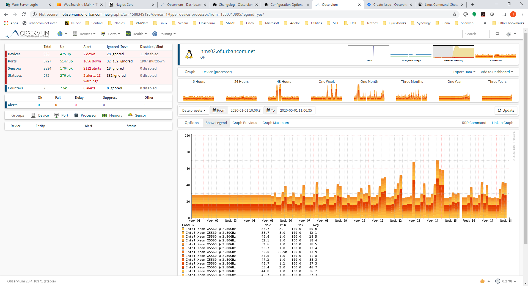Bookmark this page with the star icon

click(x=455, y=14)
